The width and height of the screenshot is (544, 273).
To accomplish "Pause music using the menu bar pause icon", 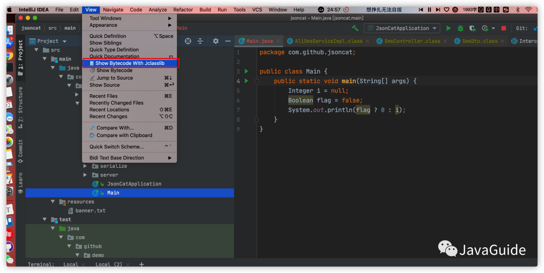I will [x=430, y=10].
